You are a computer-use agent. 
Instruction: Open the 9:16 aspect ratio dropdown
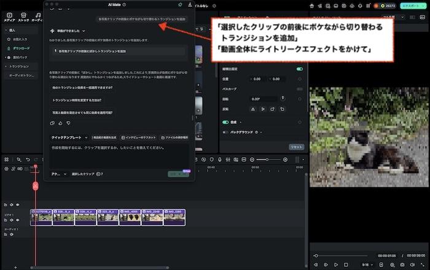pyautogui.click(x=367, y=265)
